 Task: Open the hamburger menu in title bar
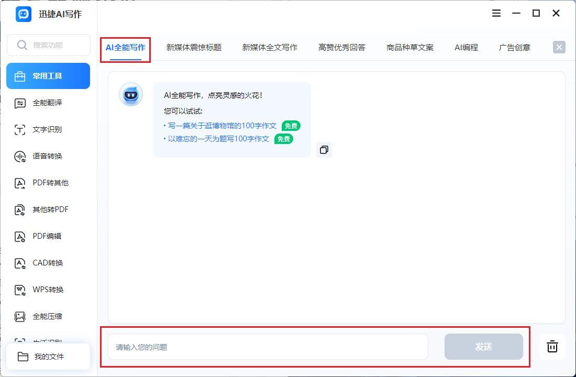496,13
